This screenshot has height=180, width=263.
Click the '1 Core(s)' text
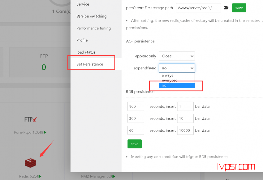click(61, 11)
